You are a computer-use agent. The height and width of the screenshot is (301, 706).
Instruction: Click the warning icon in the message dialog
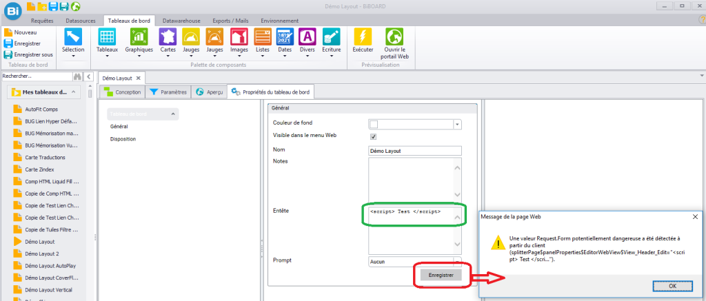pos(498,242)
